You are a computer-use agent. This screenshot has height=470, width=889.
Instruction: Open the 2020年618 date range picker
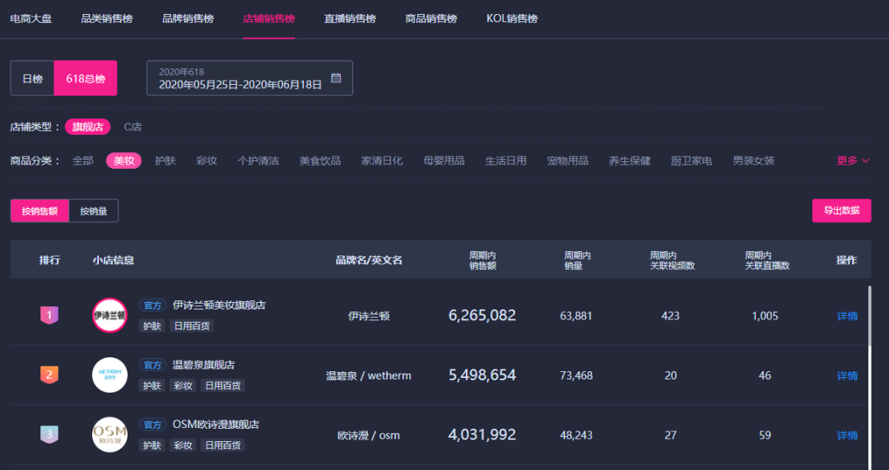[x=249, y=78]
